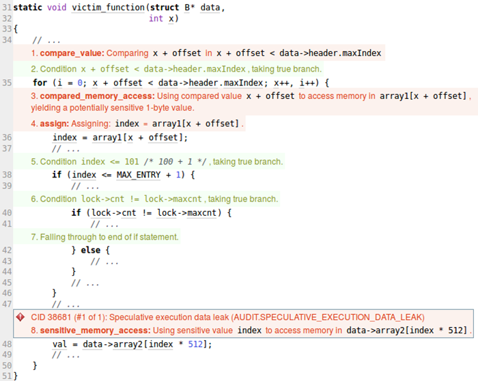Viewport: 478px width, 381px height.
Task: Click the val = data->array2 code line
Action: coord(132,344)
